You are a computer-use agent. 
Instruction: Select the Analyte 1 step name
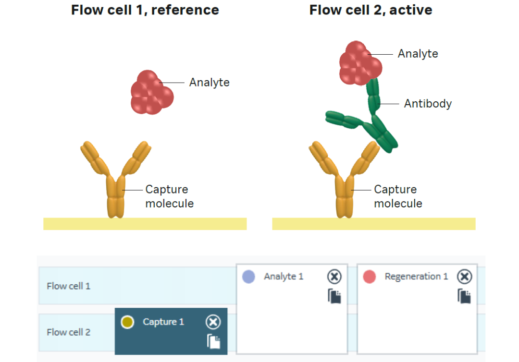[284, 277]
